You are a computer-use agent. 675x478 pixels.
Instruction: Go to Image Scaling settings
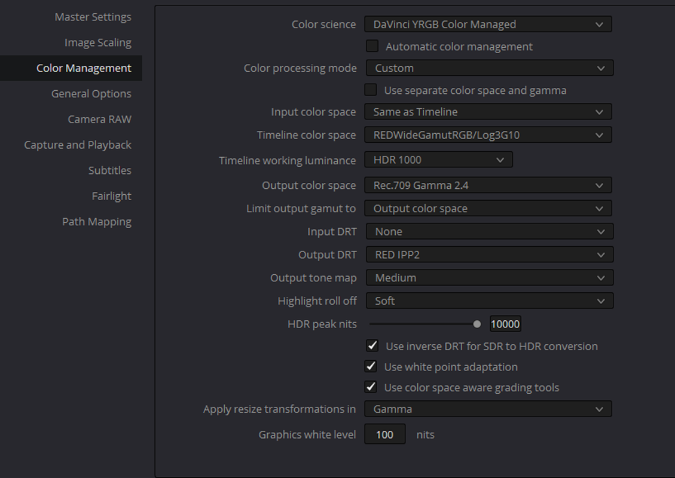pos(97,42)
